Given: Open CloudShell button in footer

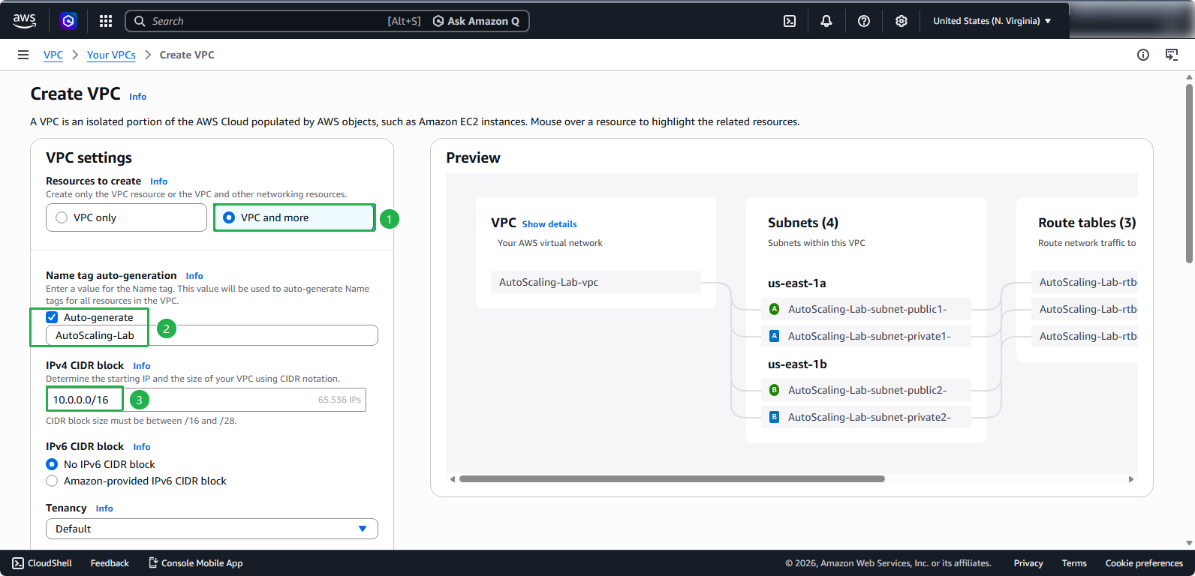Looking at the screenshot, I should [42, 563].
